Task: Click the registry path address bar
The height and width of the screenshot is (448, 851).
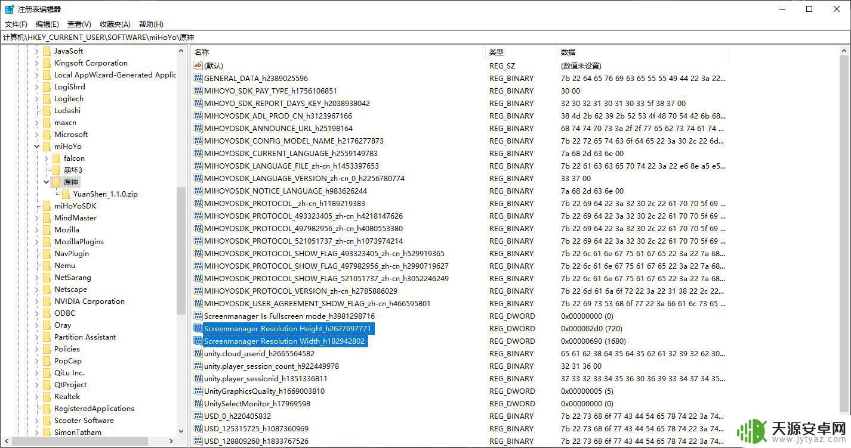Action: 425,37
